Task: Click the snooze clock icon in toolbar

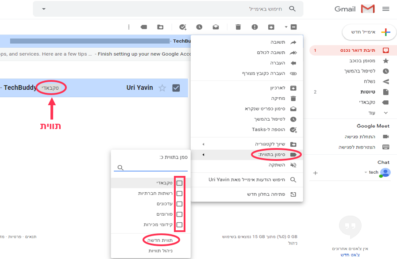Action: (199, 27)
